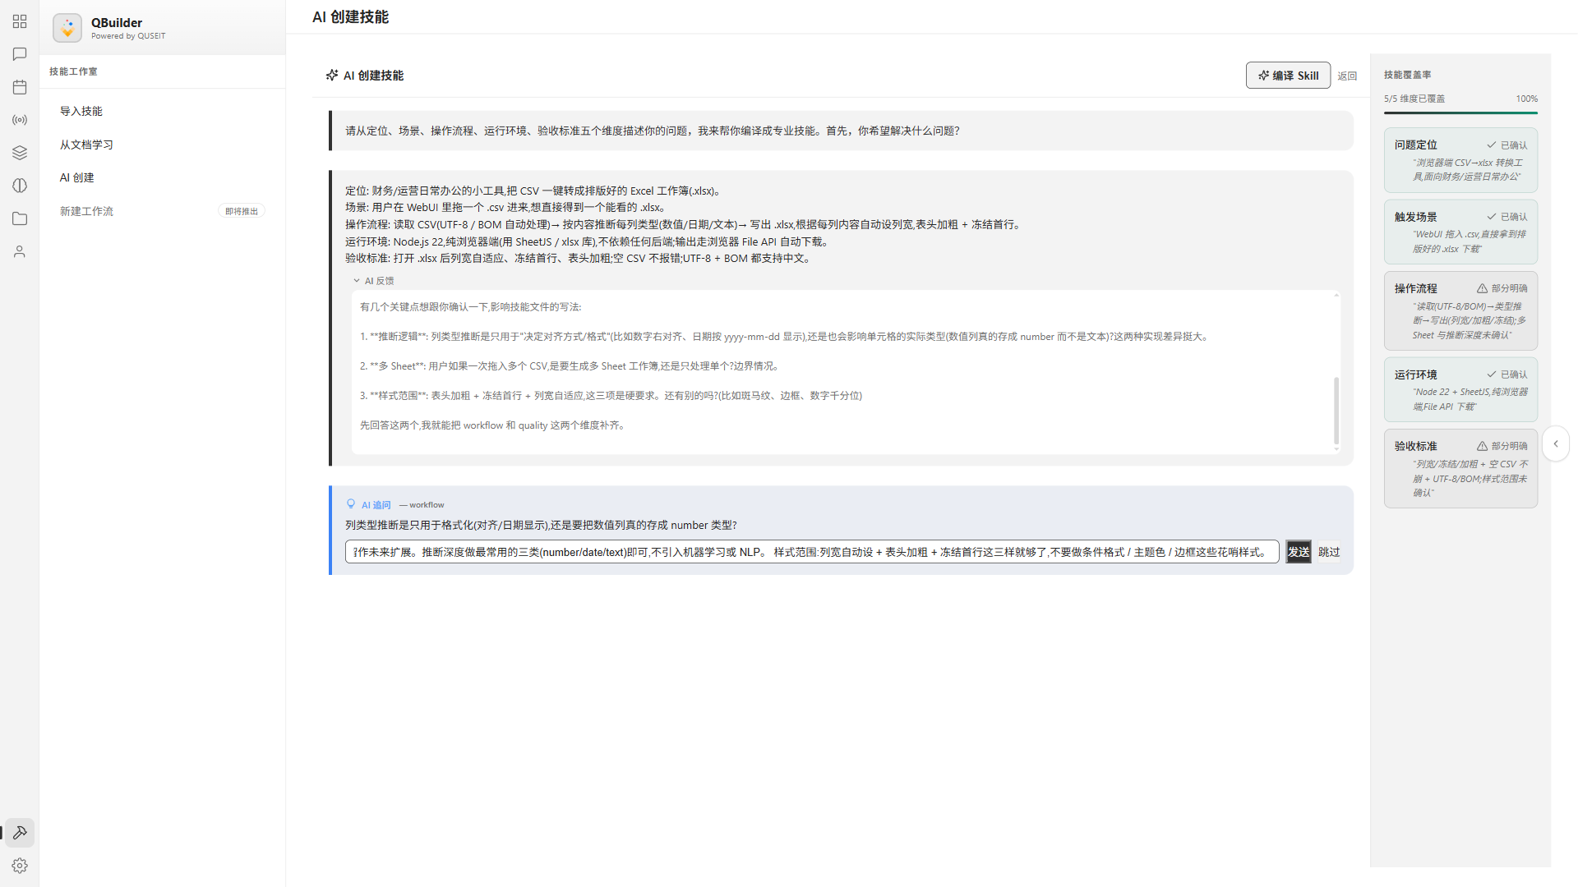
Task: Click the 技能工作室 section header
Action: [x=73, y=71]
